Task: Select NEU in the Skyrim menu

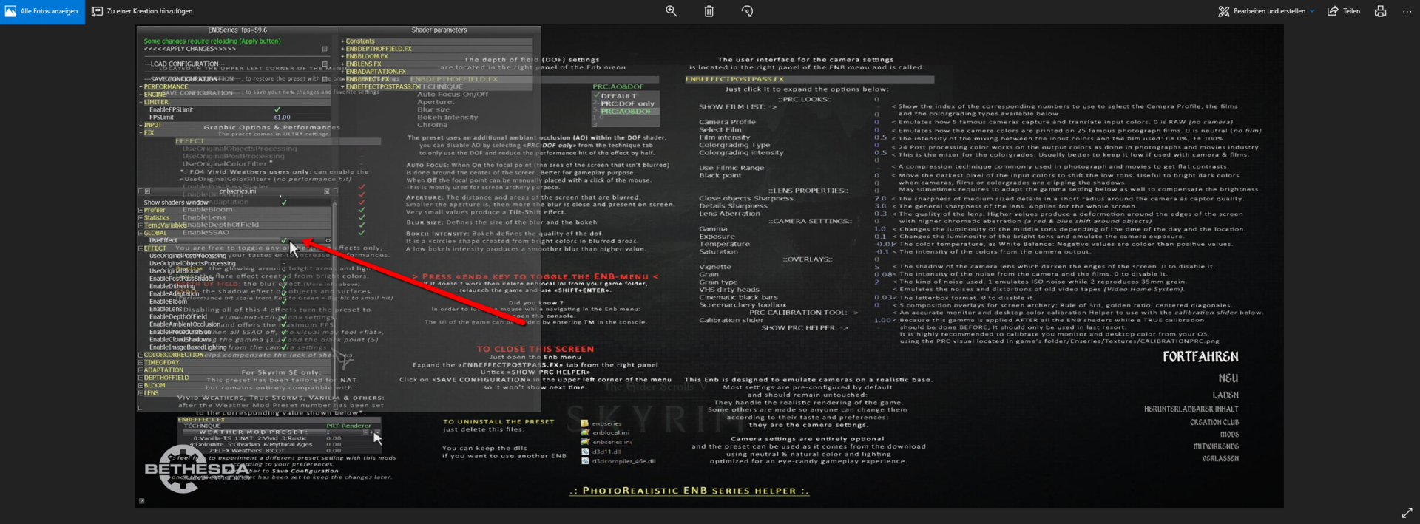Action: click(x=1228, y=378)
